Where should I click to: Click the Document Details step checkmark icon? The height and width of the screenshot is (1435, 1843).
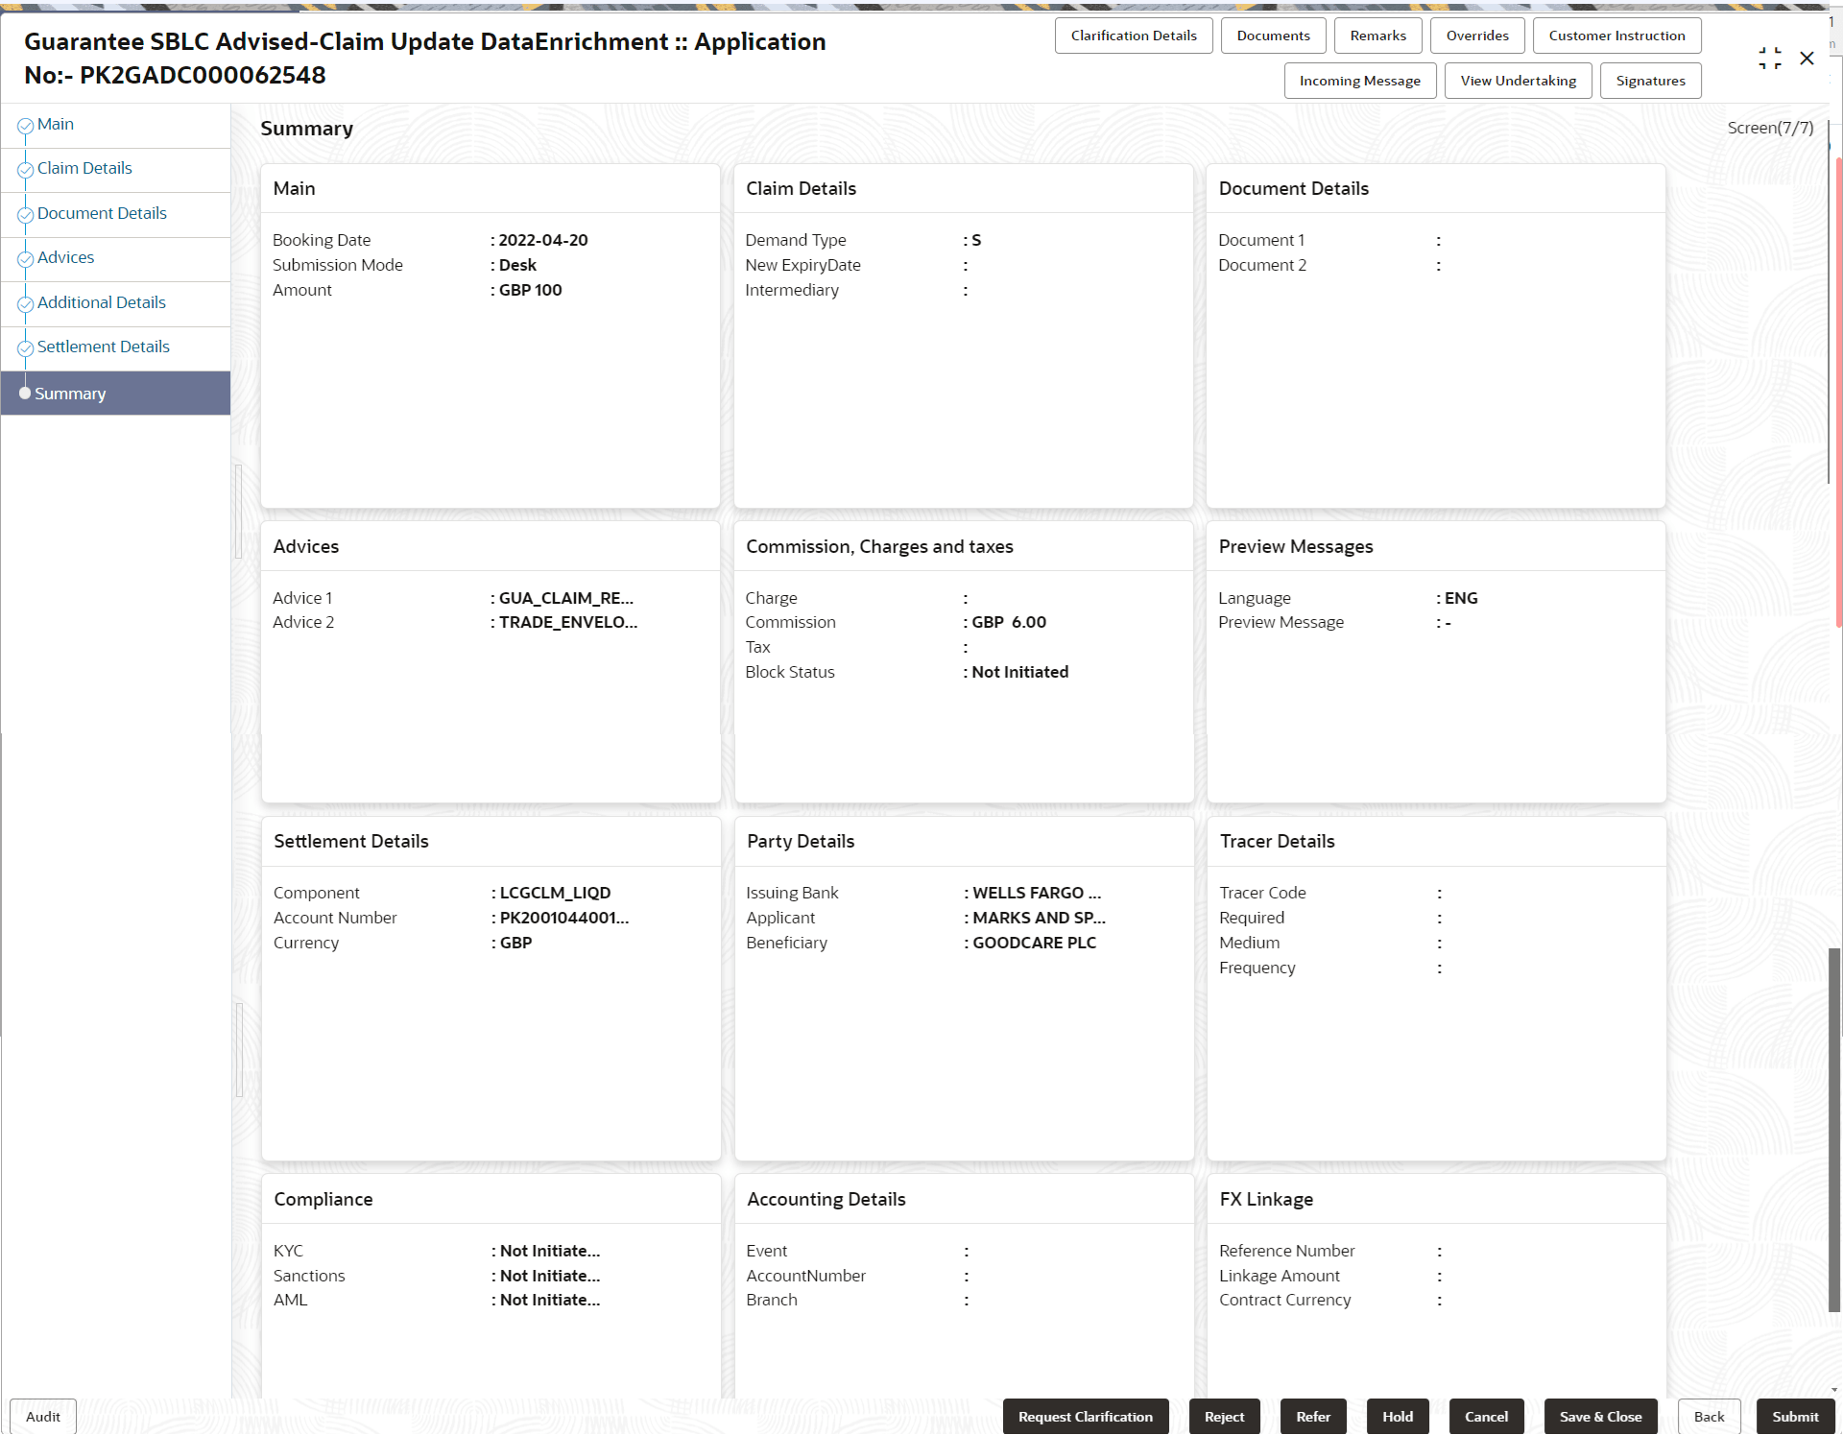pyautogui.click(x=26, y=215)
